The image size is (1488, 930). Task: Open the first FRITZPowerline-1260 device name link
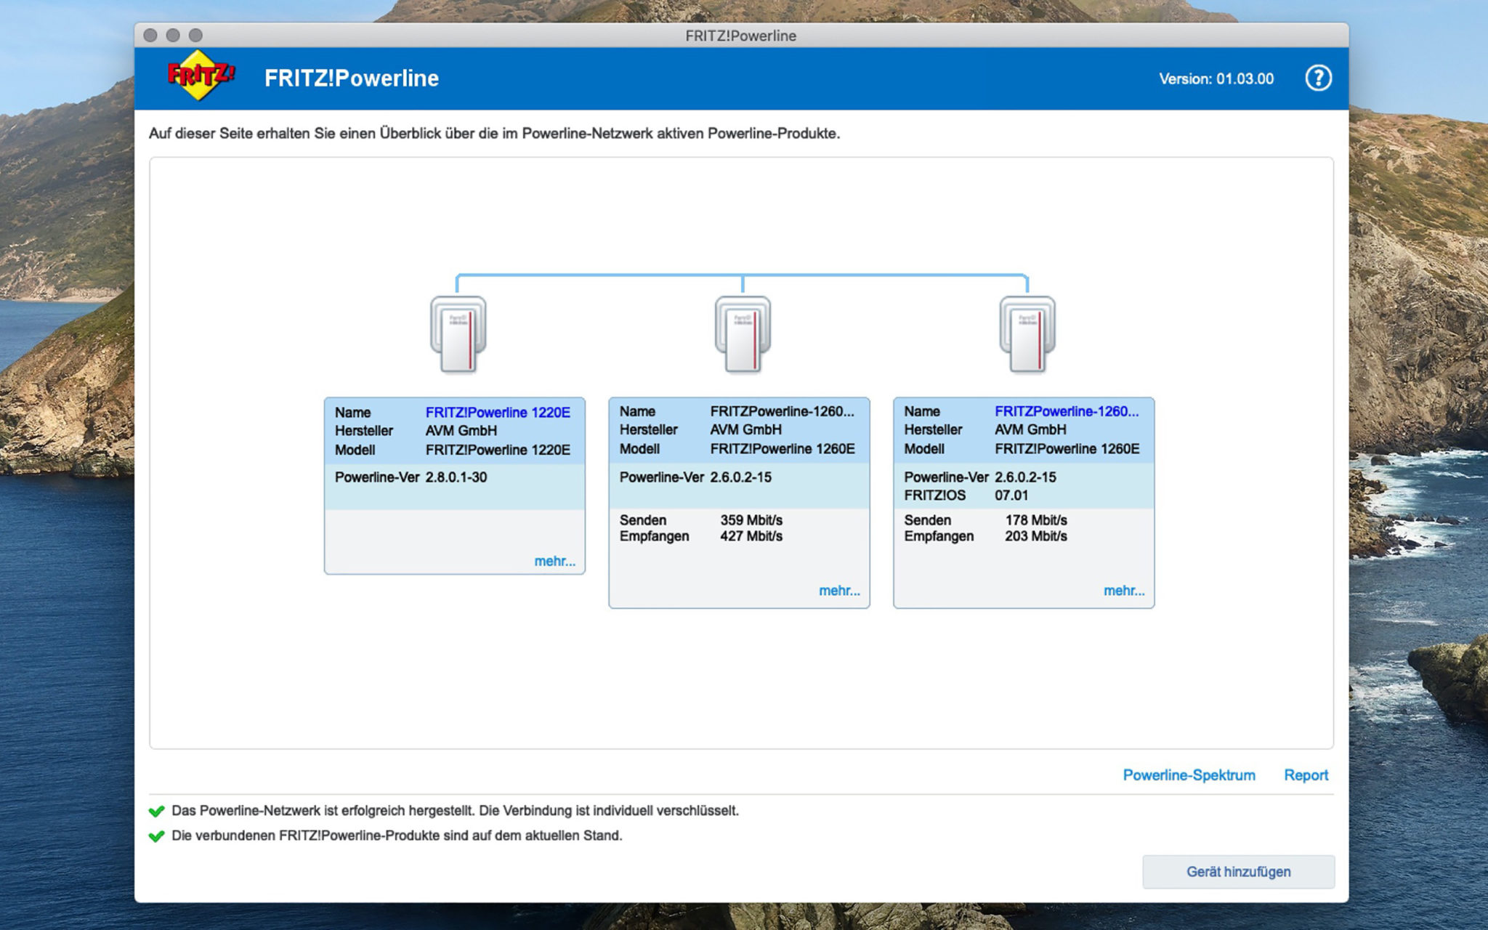coord(781,412)
